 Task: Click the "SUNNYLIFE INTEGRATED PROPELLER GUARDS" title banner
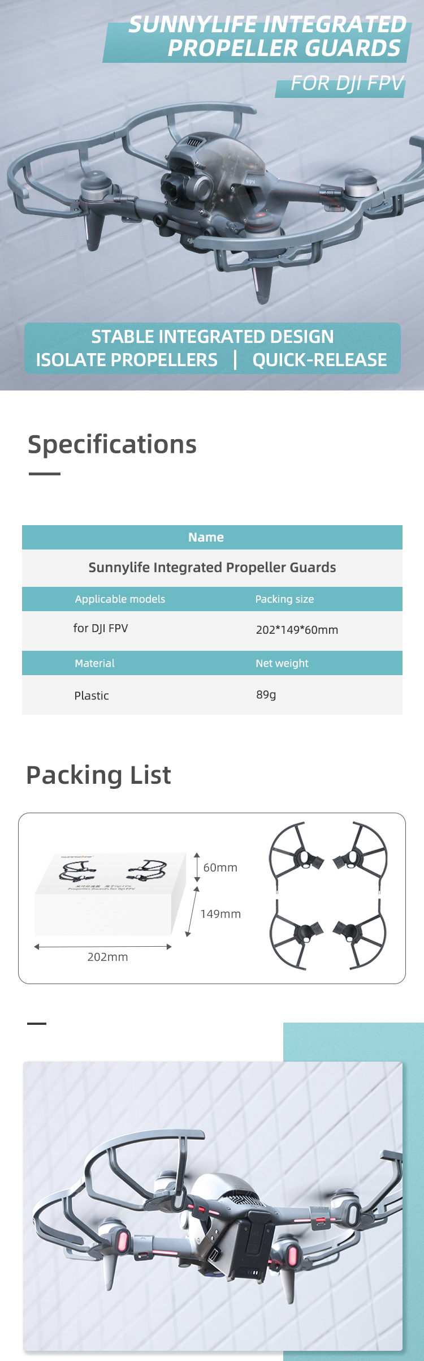click(x=267, y=37)
